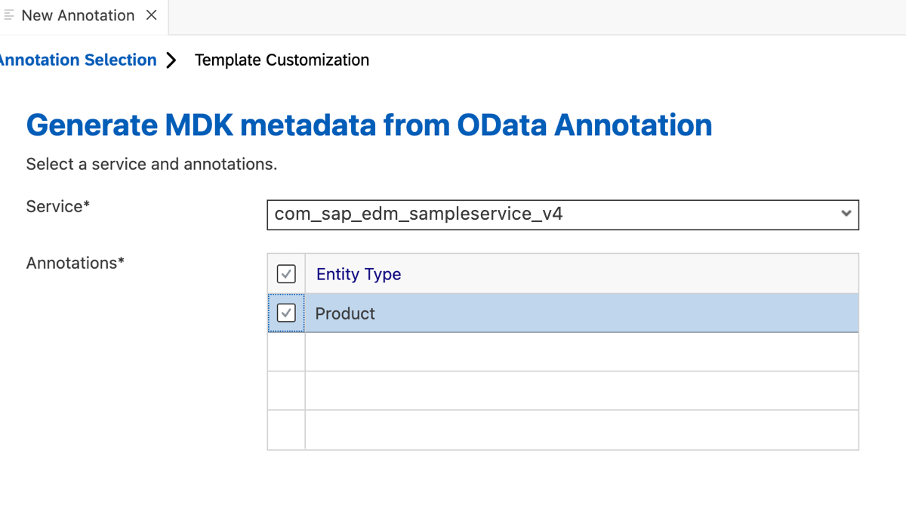Click the New Annotation tab list icon
This screenshot has width=906, height=509.
[x=9, y=15]
